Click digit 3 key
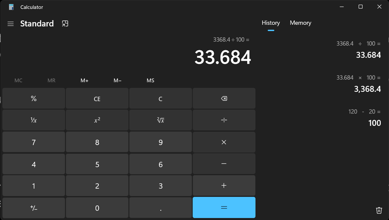Screen dimensions: 389x220 point(161,186)
